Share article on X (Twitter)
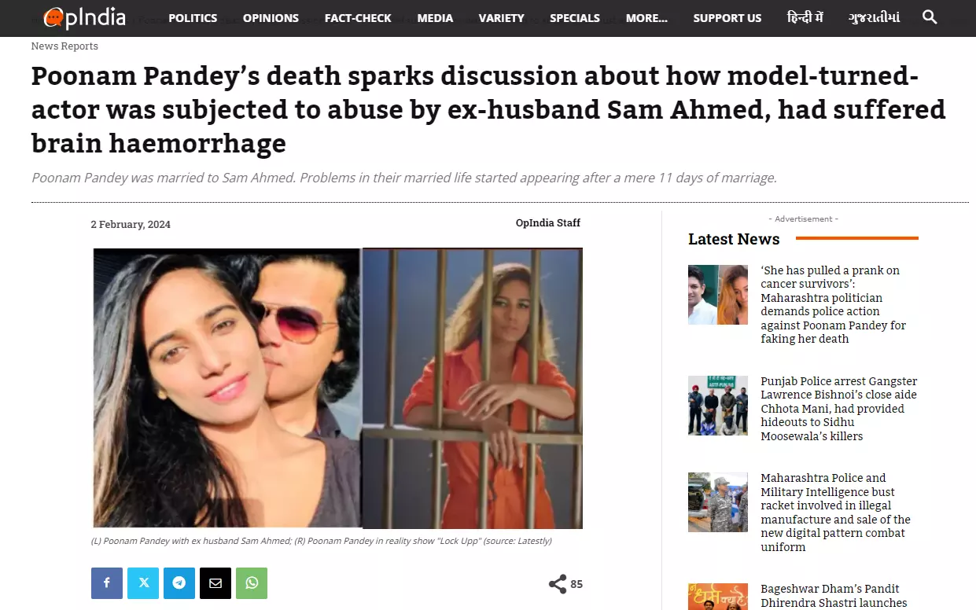976x610 pixels. [143, 583]
